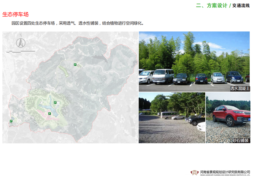Select the 交通流线 section label
This screenshot has width=255, height=177.
(241, 6)
